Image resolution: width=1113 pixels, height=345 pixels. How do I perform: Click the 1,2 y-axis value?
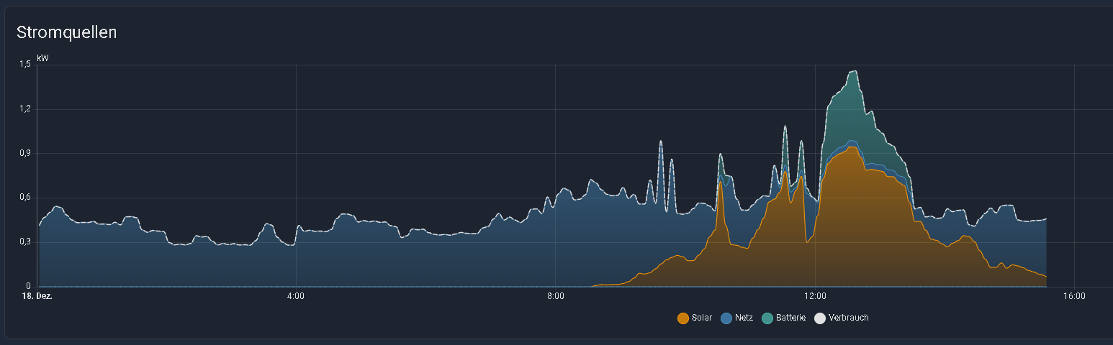tap(25, 109)
